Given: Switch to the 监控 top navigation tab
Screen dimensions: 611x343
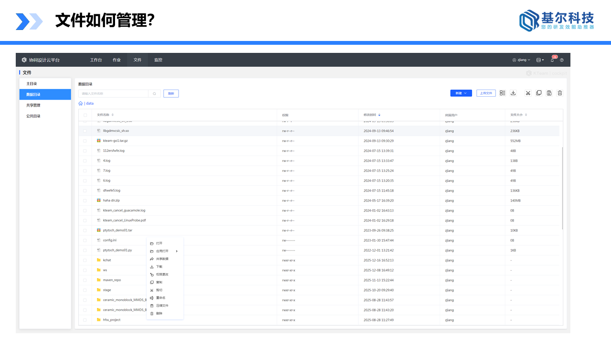Looking at the screenshot, I should pyautogui.click(x=158, y=60).
